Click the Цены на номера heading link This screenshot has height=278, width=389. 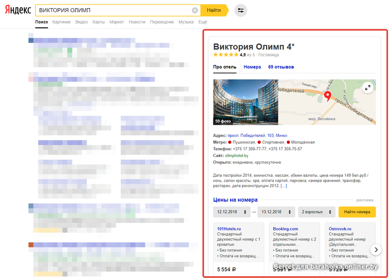[x=235, y=200]
